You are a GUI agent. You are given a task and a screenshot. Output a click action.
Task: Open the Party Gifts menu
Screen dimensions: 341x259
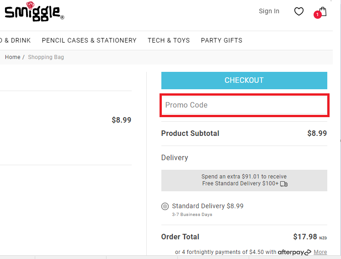(222, 40)
